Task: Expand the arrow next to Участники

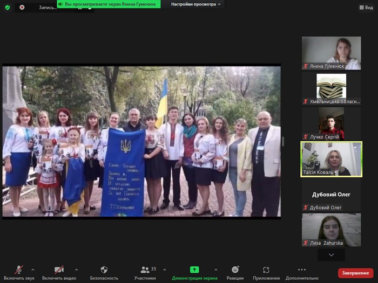Action: (164, 270)
